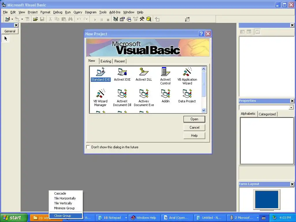The width and height of the screenshot is (296, 222).
Task: Click the Add Form toolbar icon
Action: click(17, 19)
